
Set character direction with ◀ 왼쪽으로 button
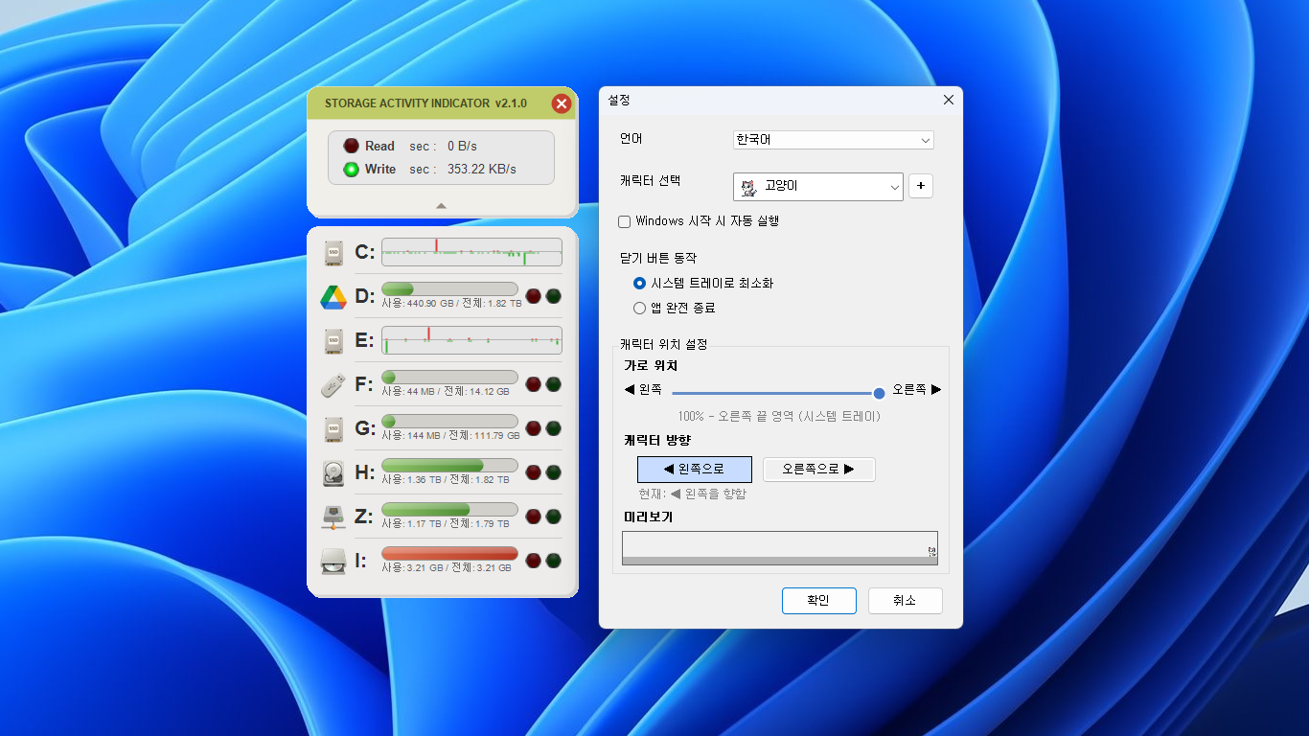(695, 470)
